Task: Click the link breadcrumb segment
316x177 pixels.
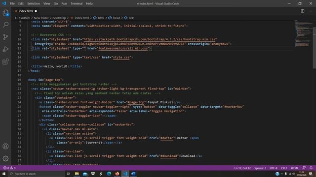Action: pyautogui.click(x=131, y=18)
